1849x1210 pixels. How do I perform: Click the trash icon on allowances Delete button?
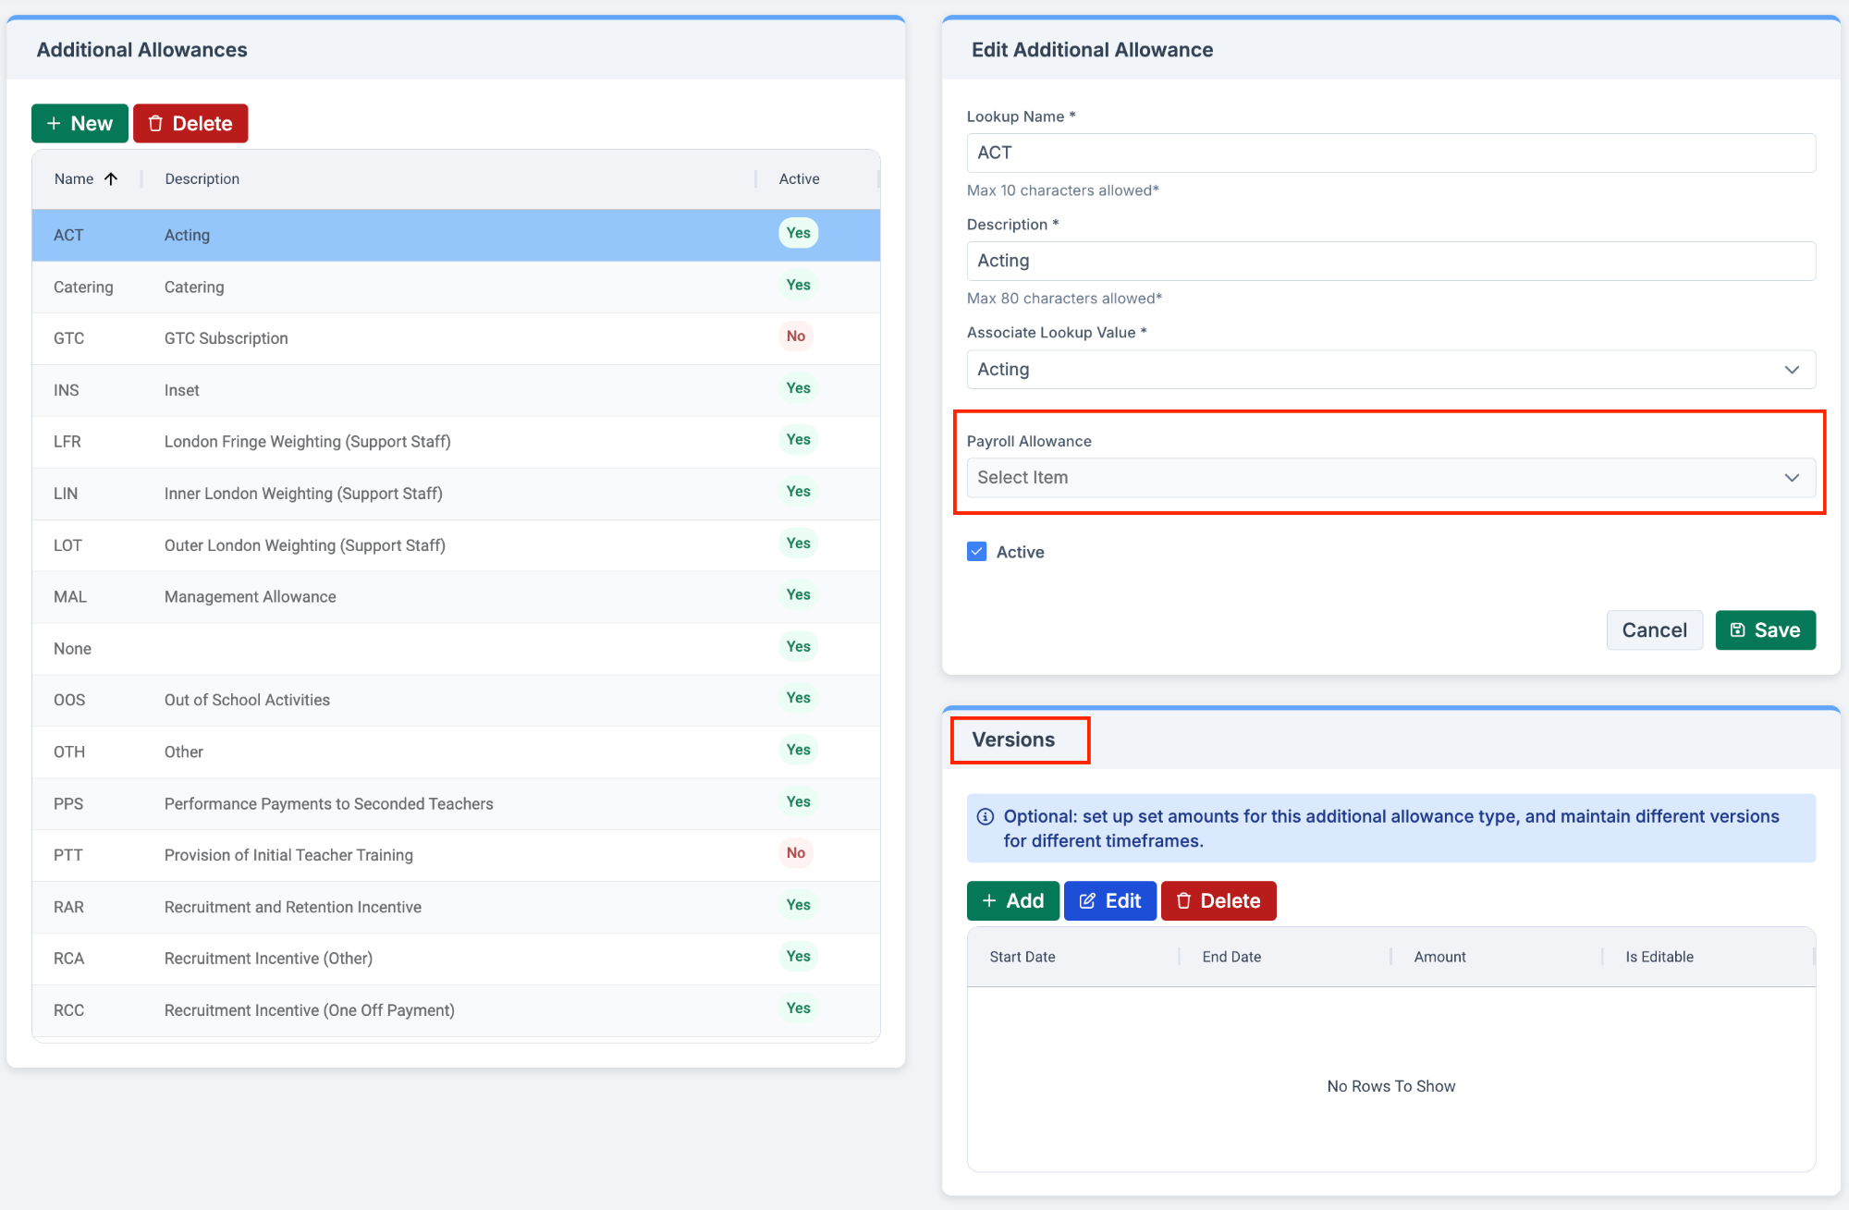155,124
